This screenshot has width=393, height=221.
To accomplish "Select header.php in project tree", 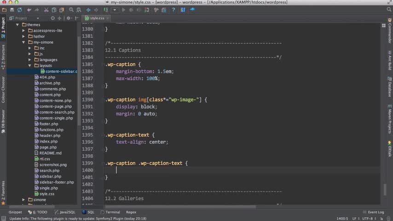I will click(x=47, y=135).
